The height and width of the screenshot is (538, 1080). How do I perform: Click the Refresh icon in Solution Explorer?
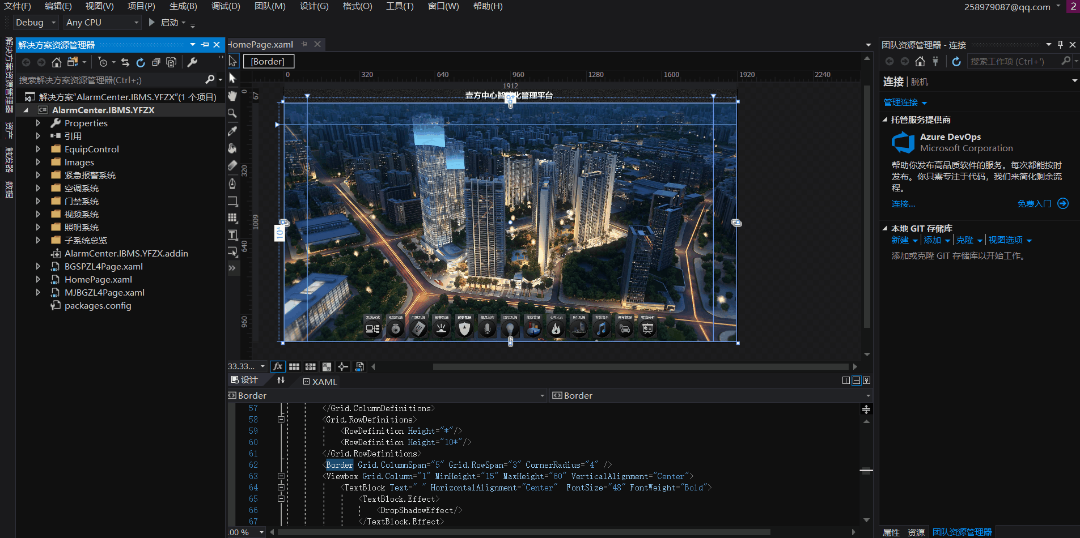point(141,62)
